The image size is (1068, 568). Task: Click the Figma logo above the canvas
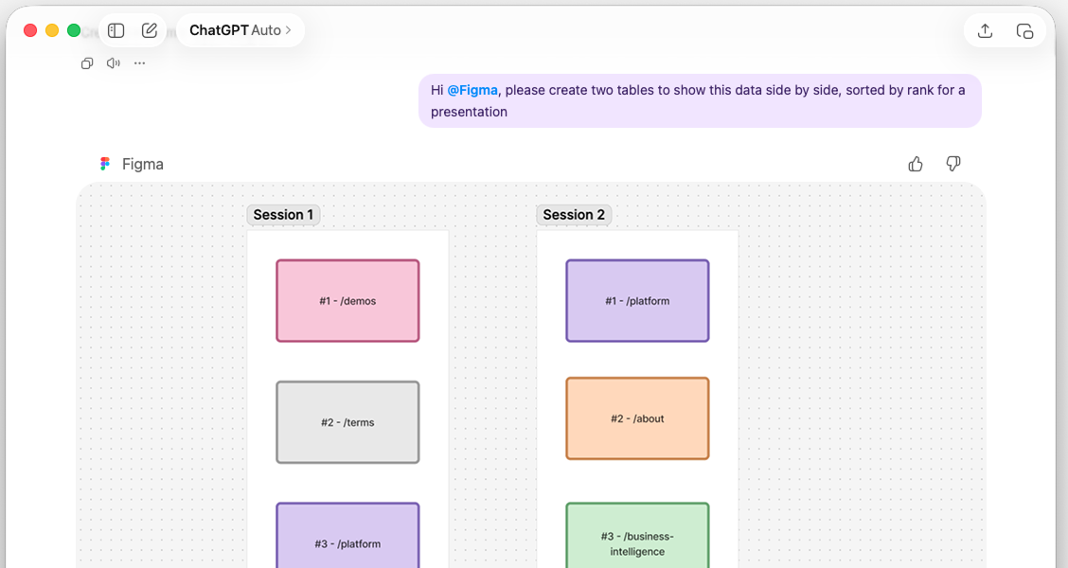pyautogui.click(x=107, y=163)
